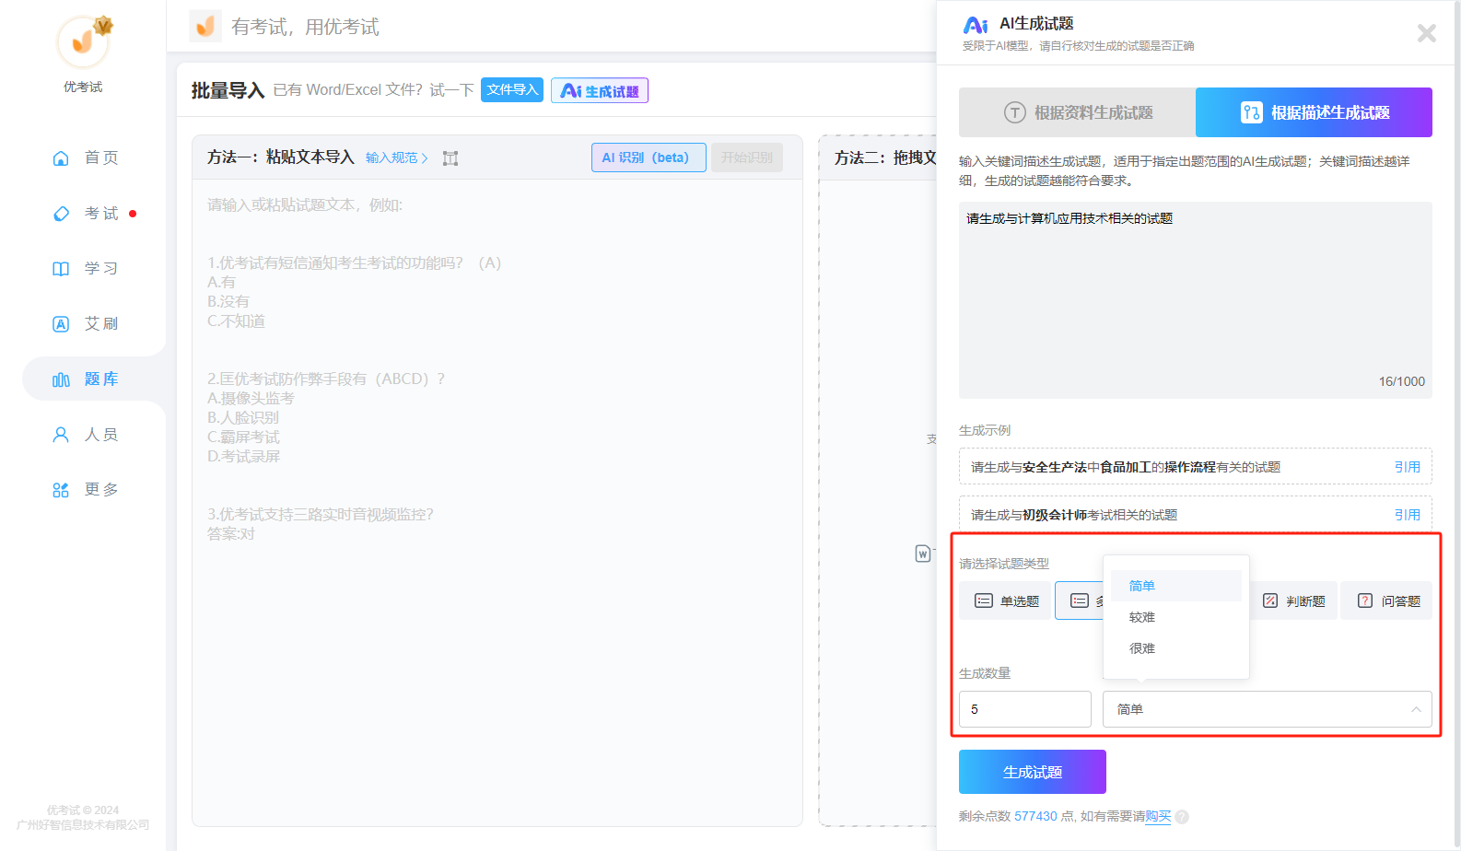The height and width of the screenshot is (851, 1461).
Task: Click the 生成数量 input field showing 5
Action: pyautogui.click(x=1025, y=709)
